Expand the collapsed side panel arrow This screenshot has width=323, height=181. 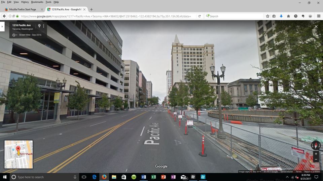pyautogui.click(x=2, y=26)
